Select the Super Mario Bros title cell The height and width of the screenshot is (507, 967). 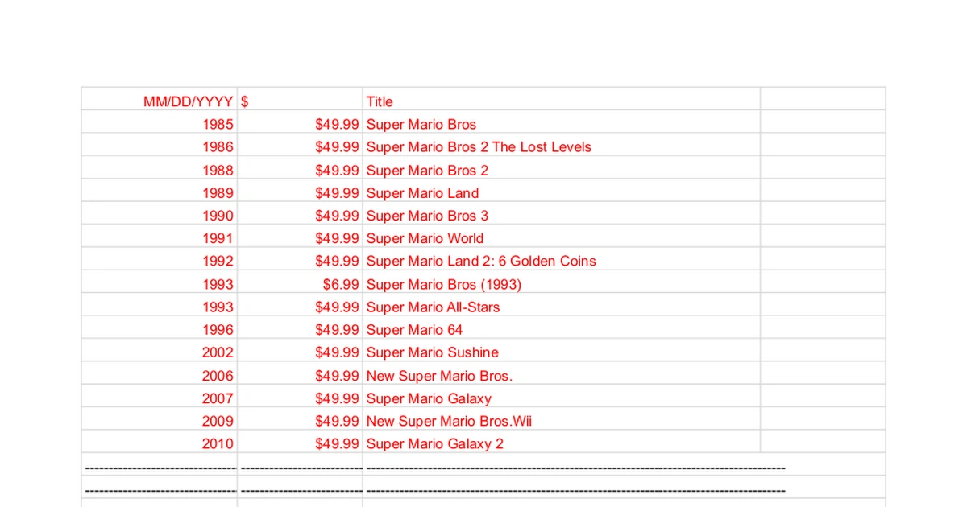(x=561, y=125)
